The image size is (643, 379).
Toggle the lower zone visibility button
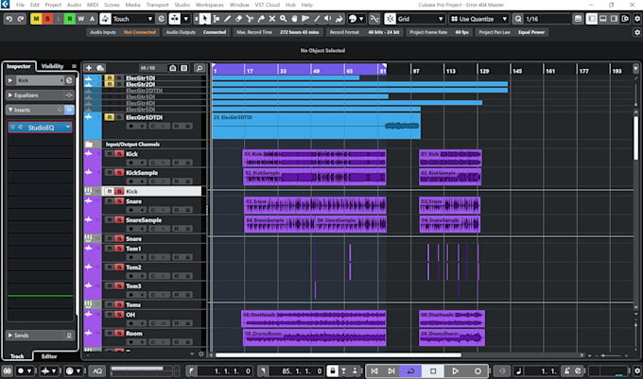[x=603, y=19]
